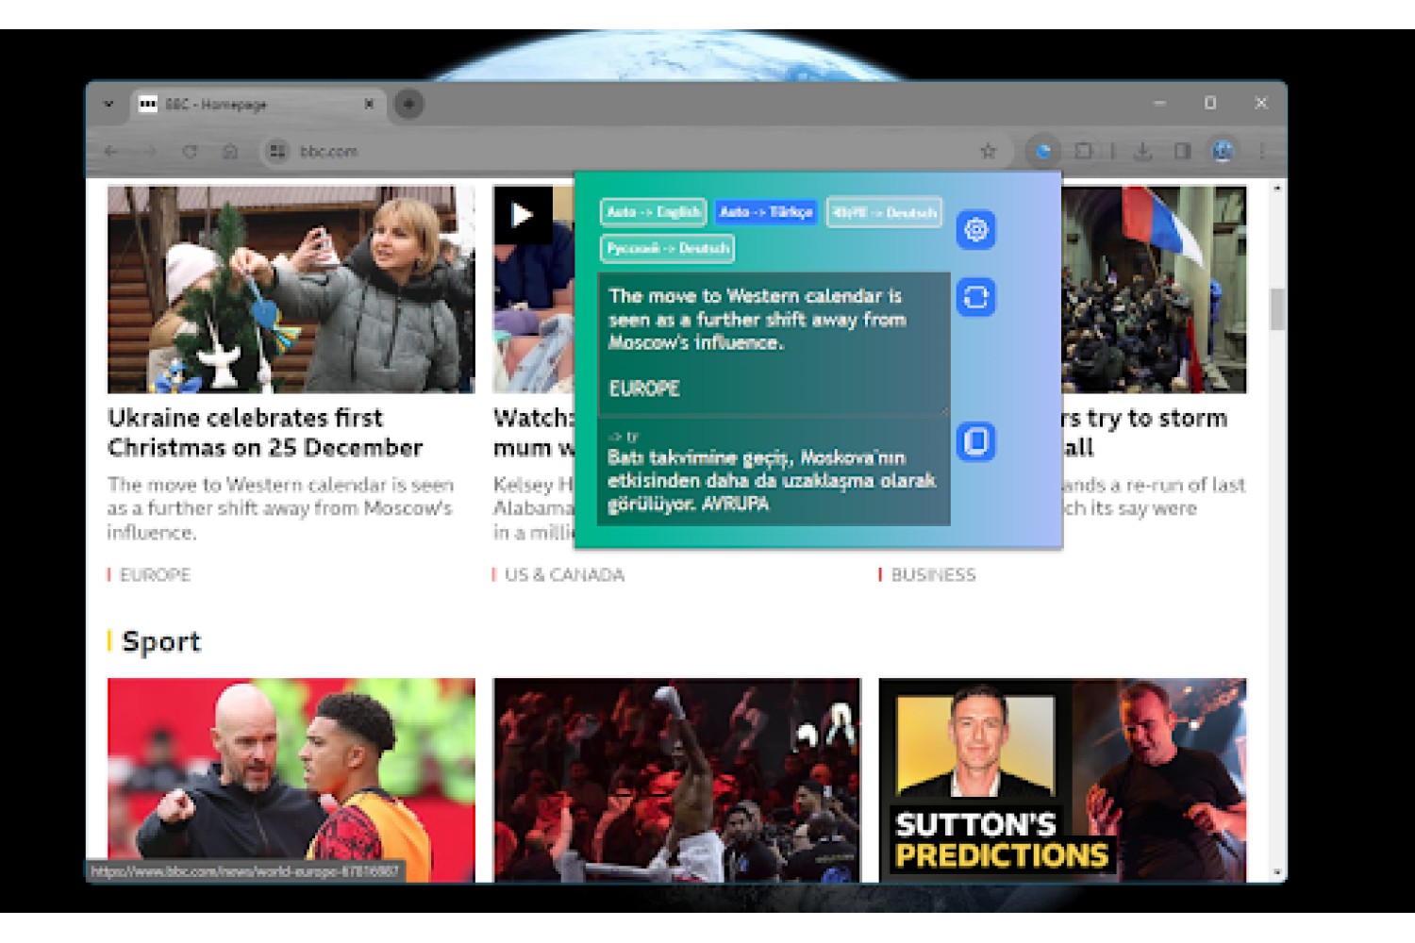Click the scrollbar up arrow
Viewport: 1415px width, 943px height.
pyautogui.click(x=1277, y=189)
